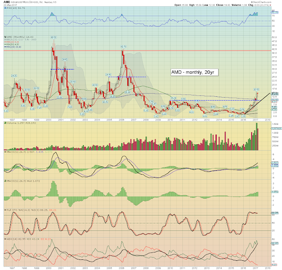Click the red down arrow beside Chg
The image size is (282, 270).
tap(271, 5)
